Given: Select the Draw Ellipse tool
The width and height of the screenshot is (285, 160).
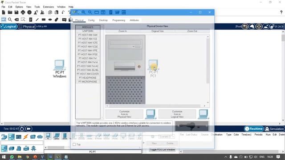Looking at the screenshot, I should pyautogui.click(x=50, y=20).
